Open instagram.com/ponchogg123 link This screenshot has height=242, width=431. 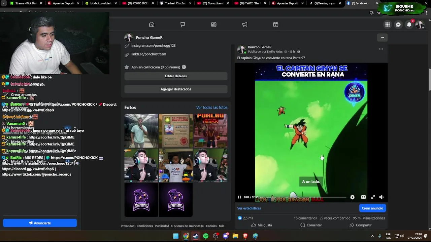point(153,46)
